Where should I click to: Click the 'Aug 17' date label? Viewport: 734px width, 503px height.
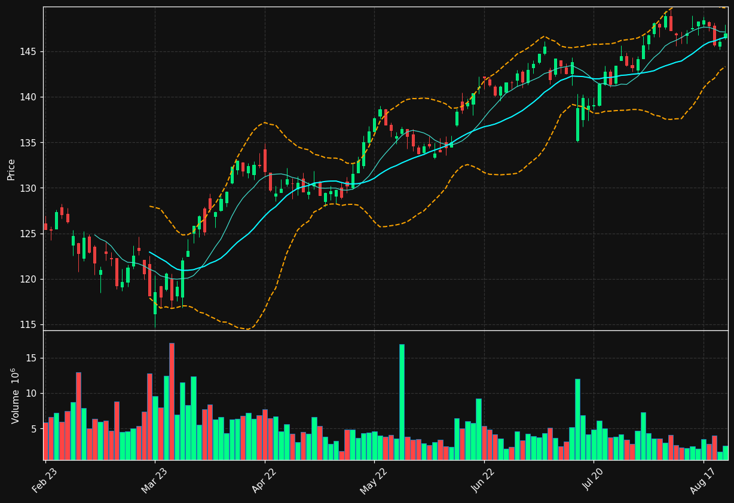(x=703, y=480)
